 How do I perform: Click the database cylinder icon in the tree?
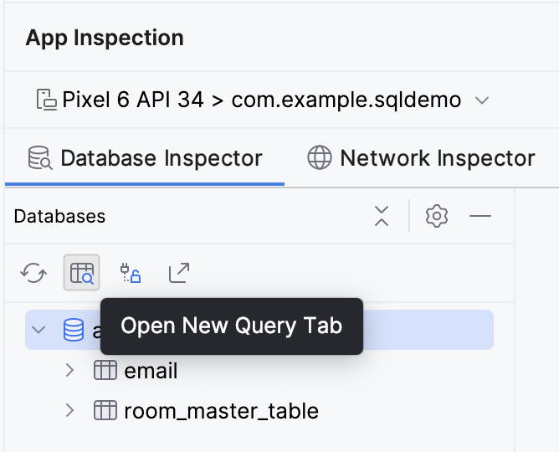[74, 330]
